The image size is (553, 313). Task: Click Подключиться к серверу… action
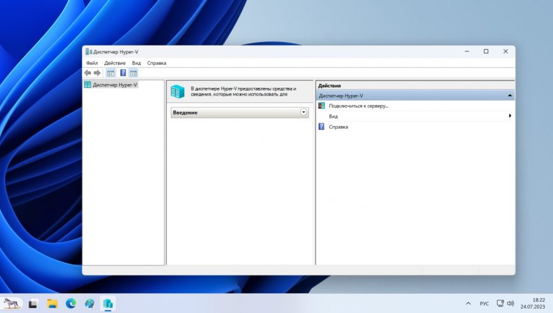point(358,106)
